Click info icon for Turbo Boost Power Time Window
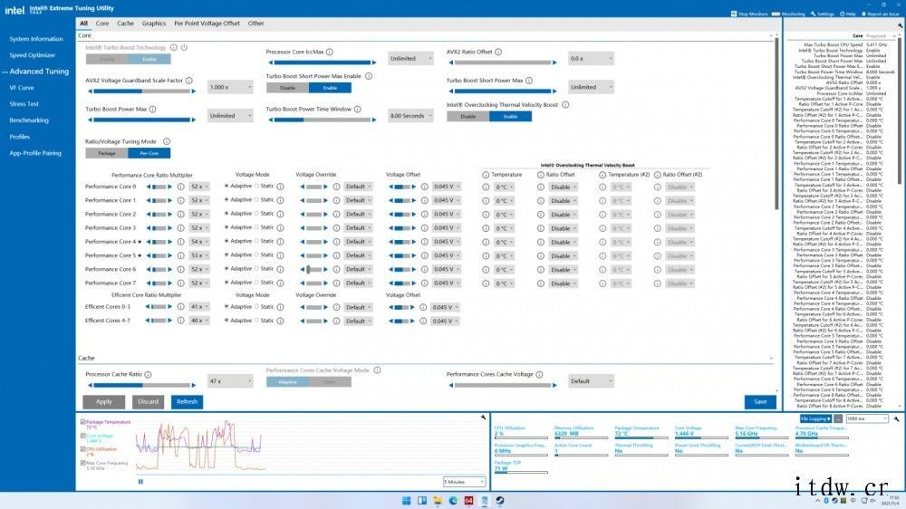The image size is (906, 509). 358,110
